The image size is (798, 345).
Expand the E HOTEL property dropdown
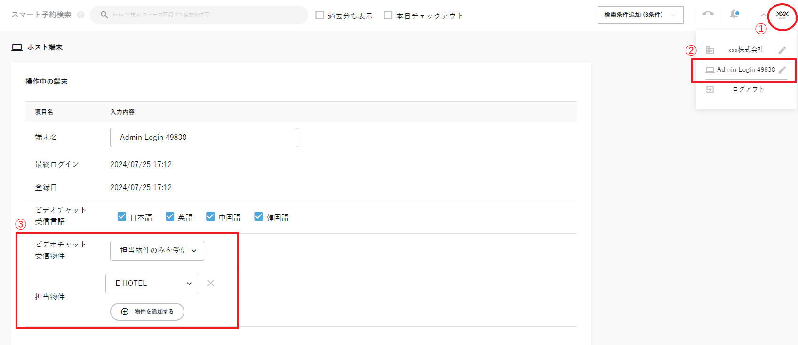pyautogui.click(x=152, y=284)
